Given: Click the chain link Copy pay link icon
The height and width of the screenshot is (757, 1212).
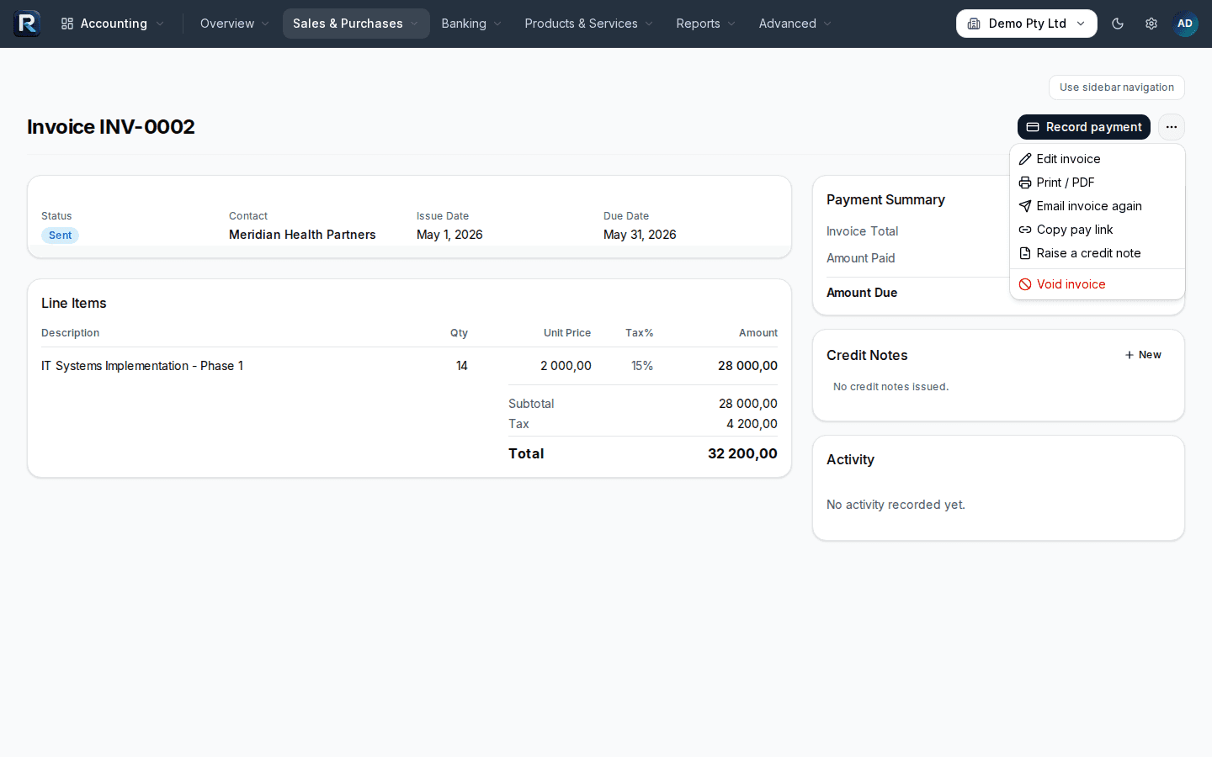Looking at the screenshot, I should point(1025,230).
